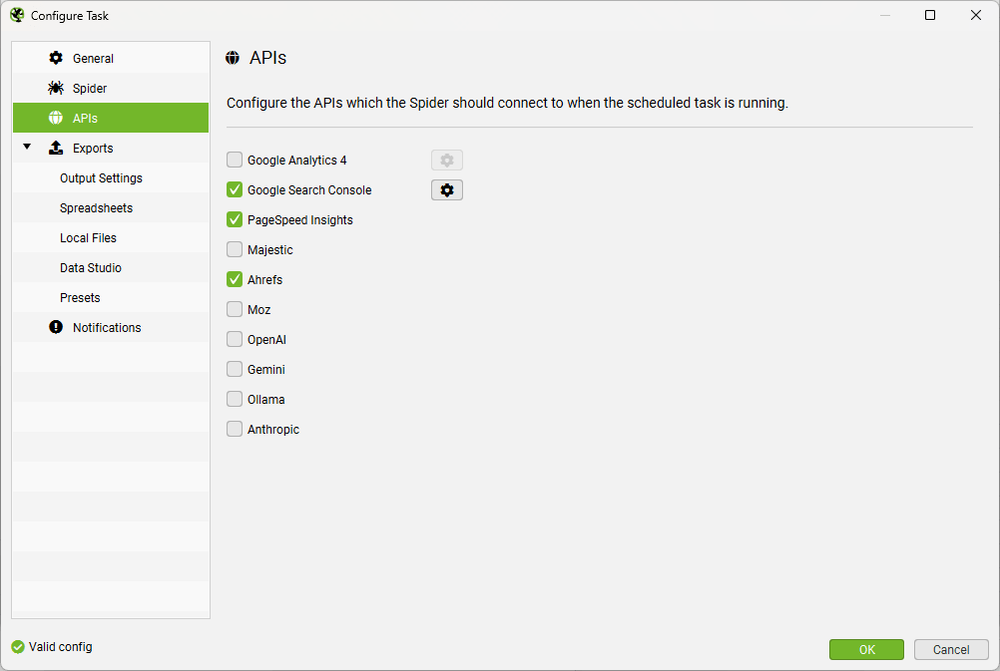Enable the Google Analytics 4 checkbox
This screenshot has height=671, width=1000.
235,160
